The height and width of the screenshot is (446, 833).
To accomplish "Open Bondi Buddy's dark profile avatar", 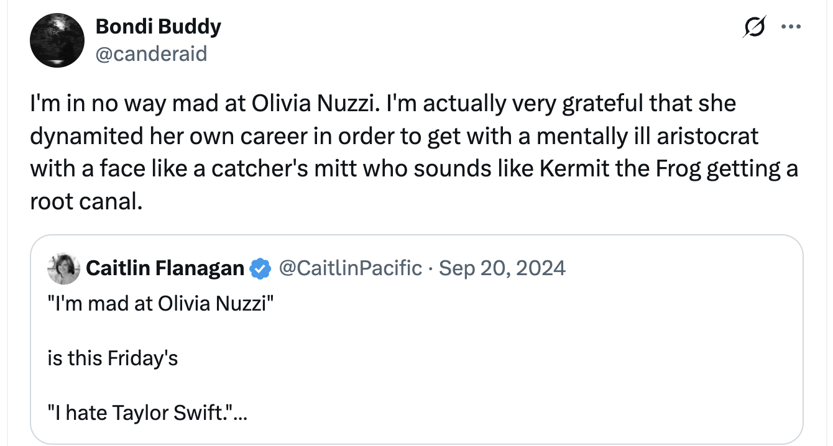I will tap(57, 40).
